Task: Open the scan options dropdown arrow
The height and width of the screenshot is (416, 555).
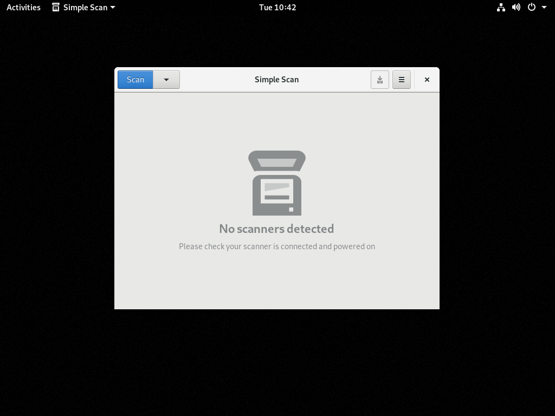Action: [x=166, y=80]
